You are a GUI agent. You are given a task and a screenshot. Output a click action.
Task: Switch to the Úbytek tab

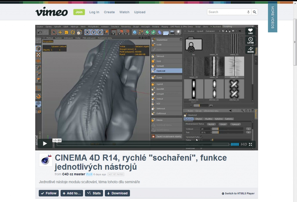(x=198, y=119)
